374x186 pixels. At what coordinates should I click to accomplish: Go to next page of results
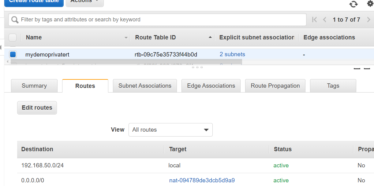click(368, 20)
